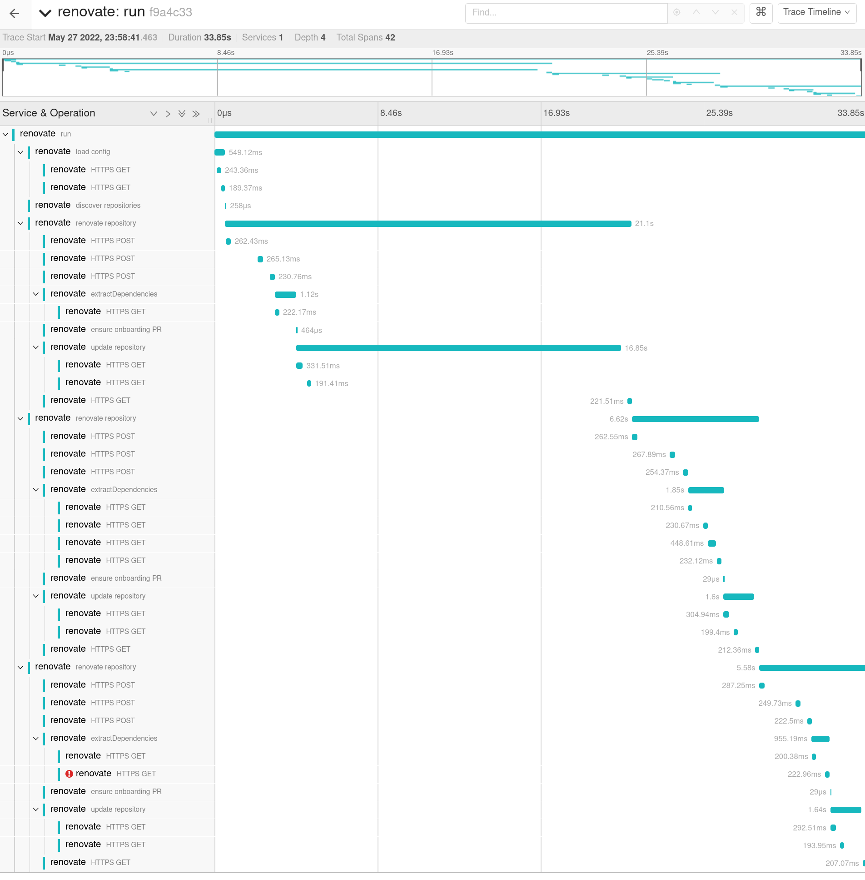Click the red error icon on HTTPS GET
Image resolution: width=865 pixels, height=880 pixels.
click(69, 774)
